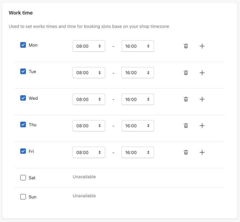This screenshot has height=222, width=240.
Task: Add a new Tuesday time slot
Action: coord(202,73)
